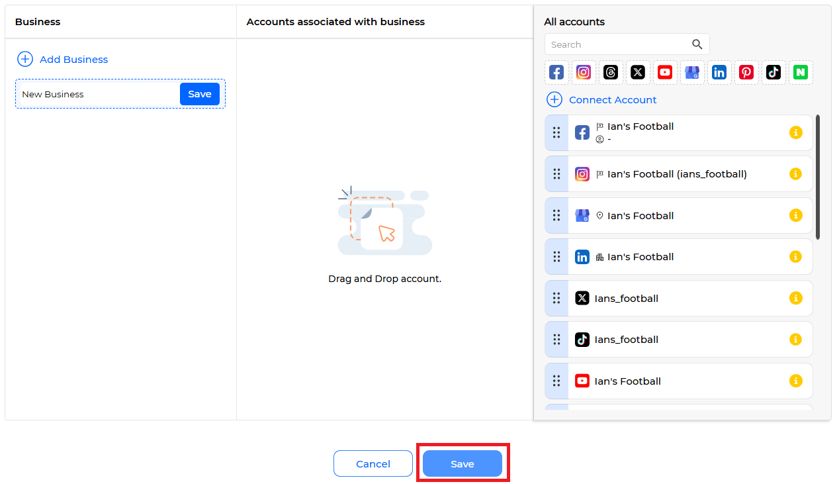The width and height of the screenshot is (839, 484).
Task: Click info icon on YouTube Ian's Football row
Action: pos(796,381)
